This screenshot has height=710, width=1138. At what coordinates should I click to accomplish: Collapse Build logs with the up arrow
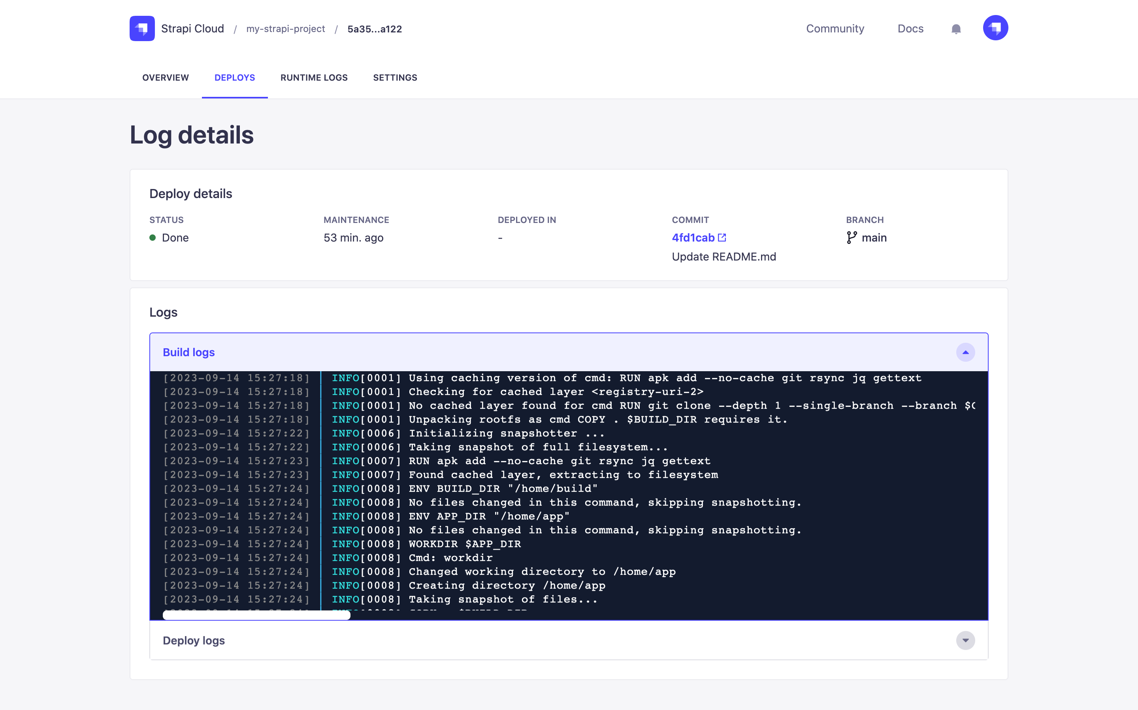tap(965, 352)
